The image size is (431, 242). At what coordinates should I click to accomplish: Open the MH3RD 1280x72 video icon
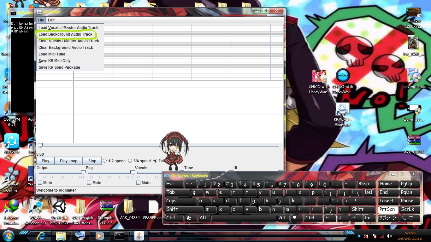[414, 18]
